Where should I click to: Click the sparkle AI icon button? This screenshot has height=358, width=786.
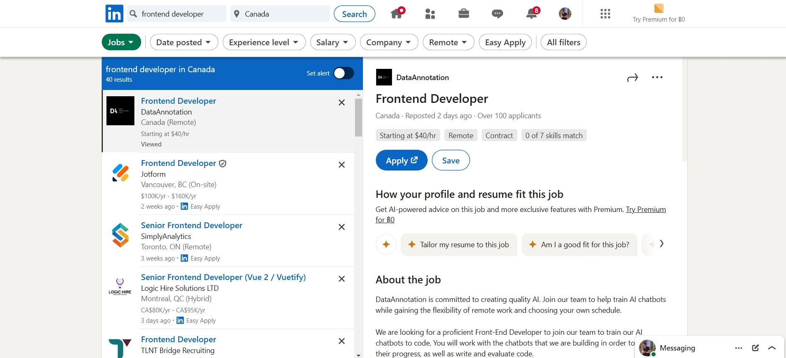(386, 244)
